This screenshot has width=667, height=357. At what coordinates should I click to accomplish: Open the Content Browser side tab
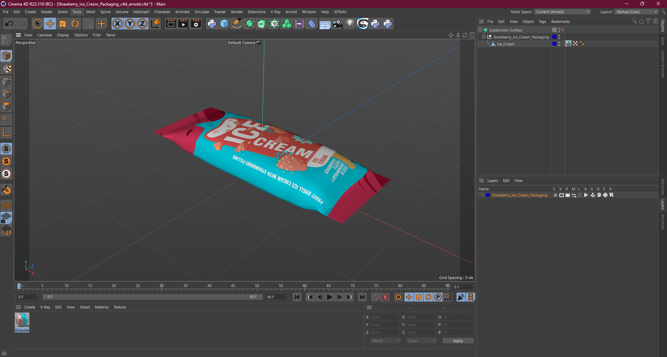[663, 64]
